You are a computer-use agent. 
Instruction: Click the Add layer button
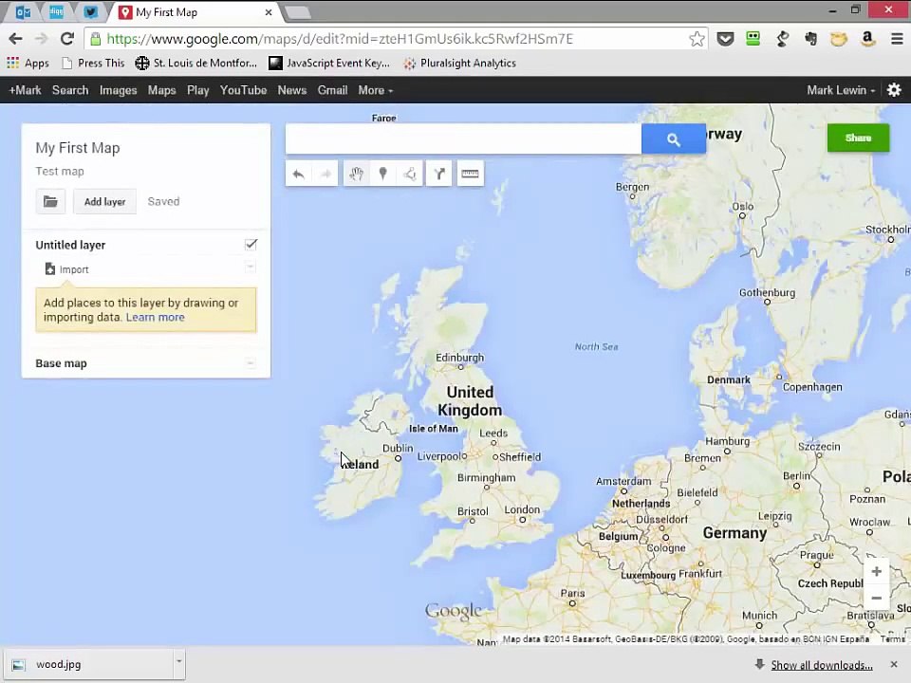pos(104,201)
